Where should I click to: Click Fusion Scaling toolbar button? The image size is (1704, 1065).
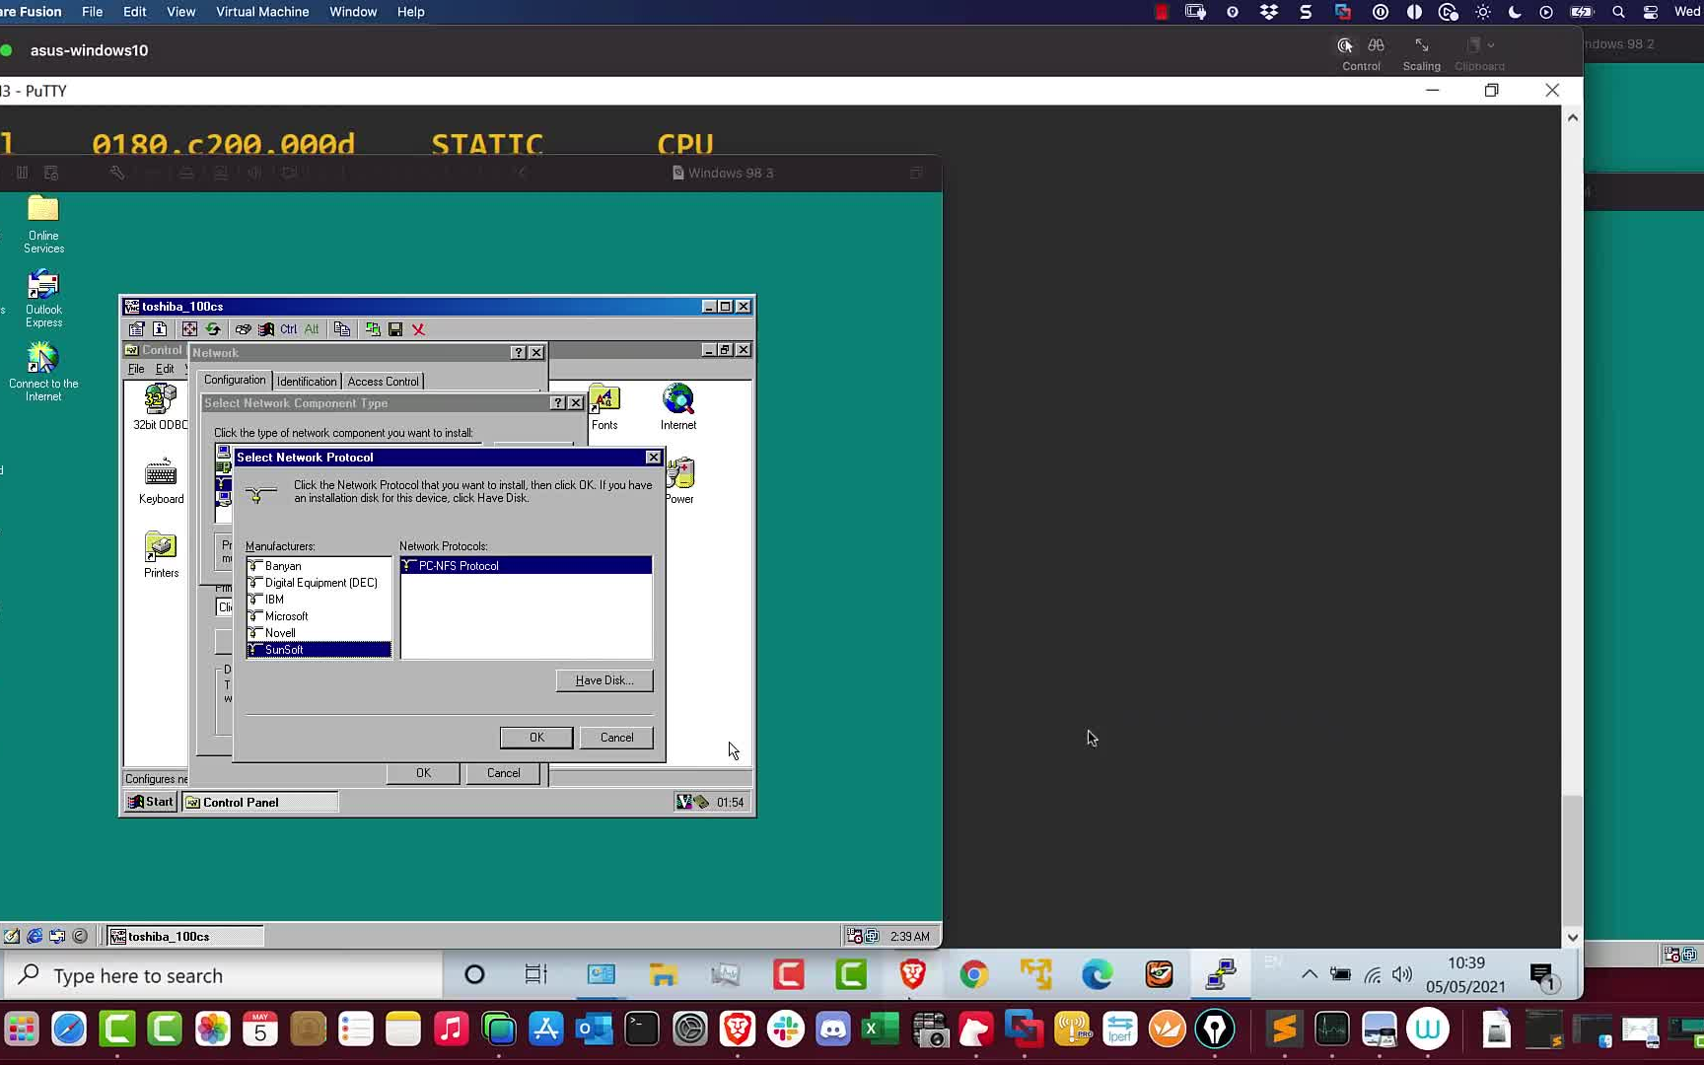point(1421,53)
